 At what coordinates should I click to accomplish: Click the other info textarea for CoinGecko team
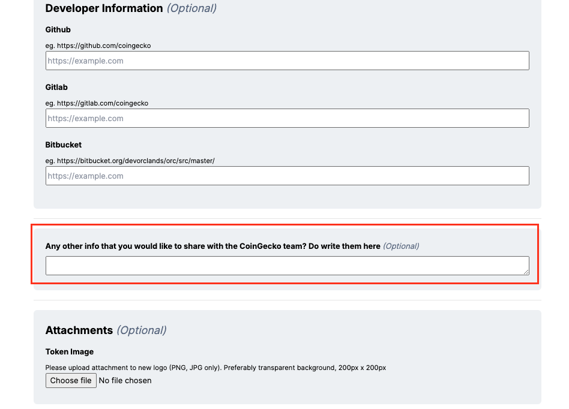(x=287, y=266)
